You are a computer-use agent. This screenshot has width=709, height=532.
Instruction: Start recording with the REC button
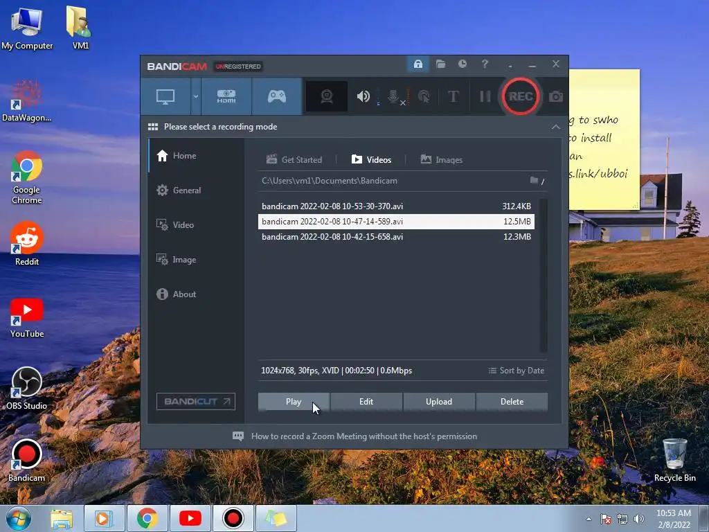[x=521, y=96]
